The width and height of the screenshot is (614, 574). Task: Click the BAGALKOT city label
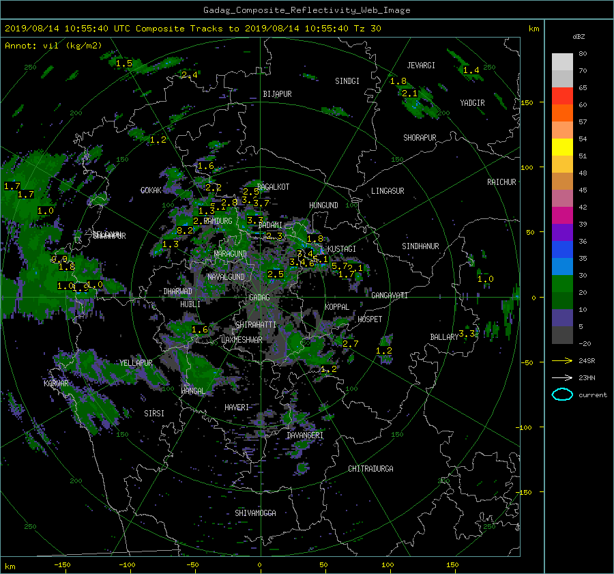click(273, 187)
